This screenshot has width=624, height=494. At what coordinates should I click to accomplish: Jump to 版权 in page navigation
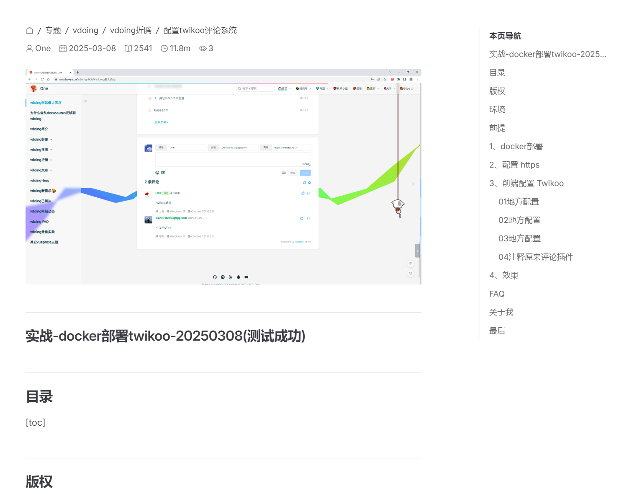497,91
